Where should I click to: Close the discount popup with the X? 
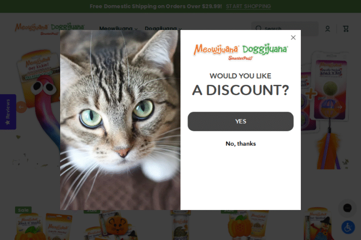(x=293, y=37)
